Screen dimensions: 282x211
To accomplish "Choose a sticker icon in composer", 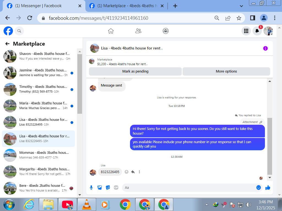I will (108, 188).
